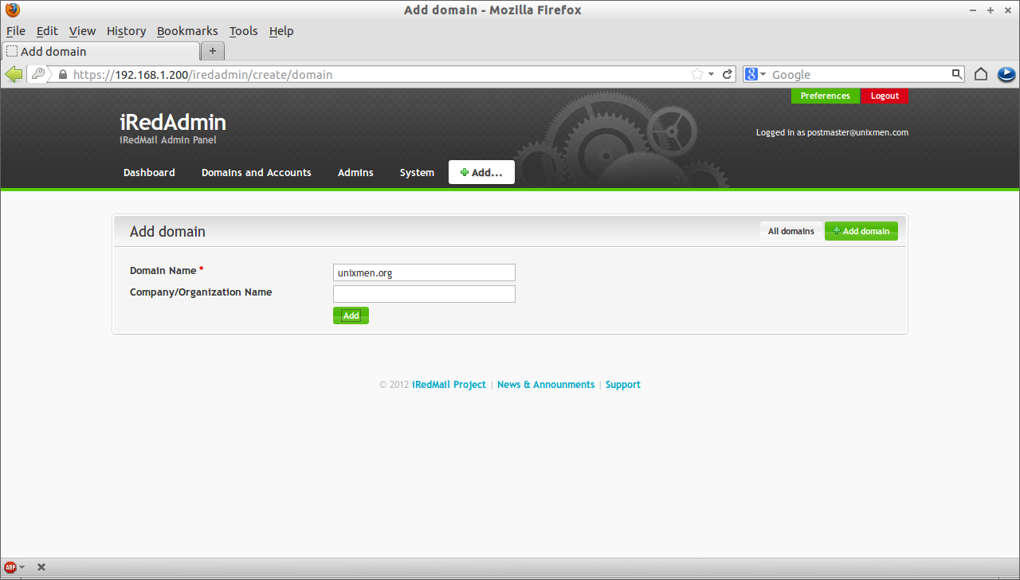
Task: Click the blue play icon in toolbar
Action: [1006, 74]
